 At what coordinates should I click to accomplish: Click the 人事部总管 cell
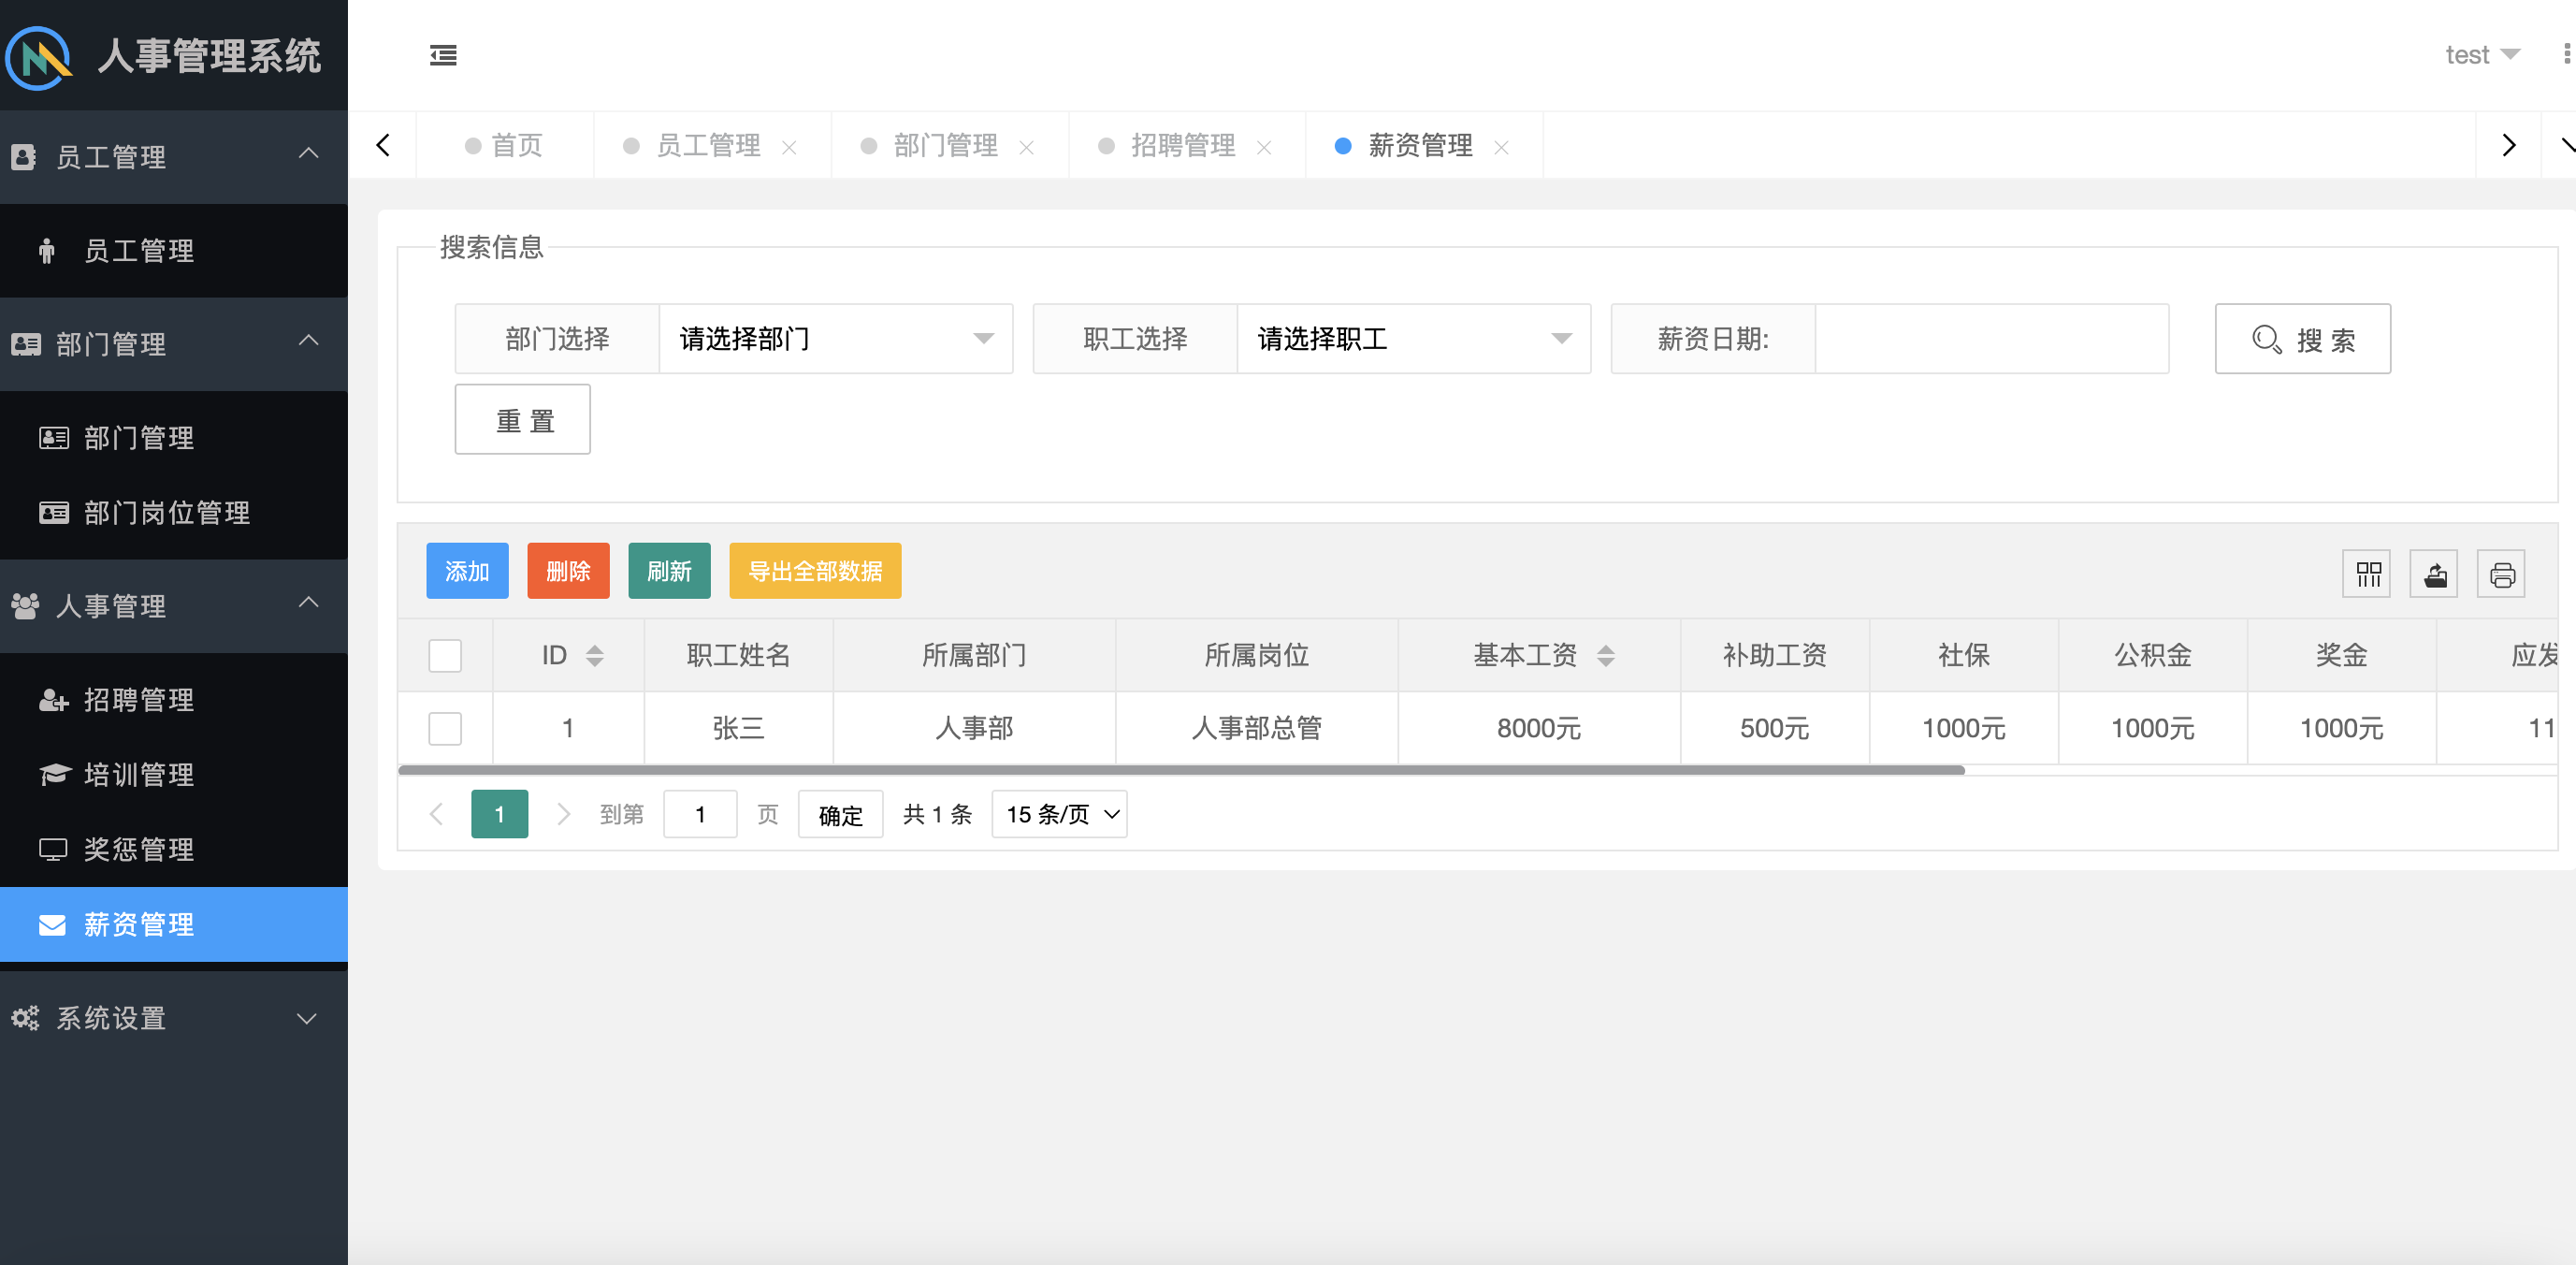[x=1257, y=728]
